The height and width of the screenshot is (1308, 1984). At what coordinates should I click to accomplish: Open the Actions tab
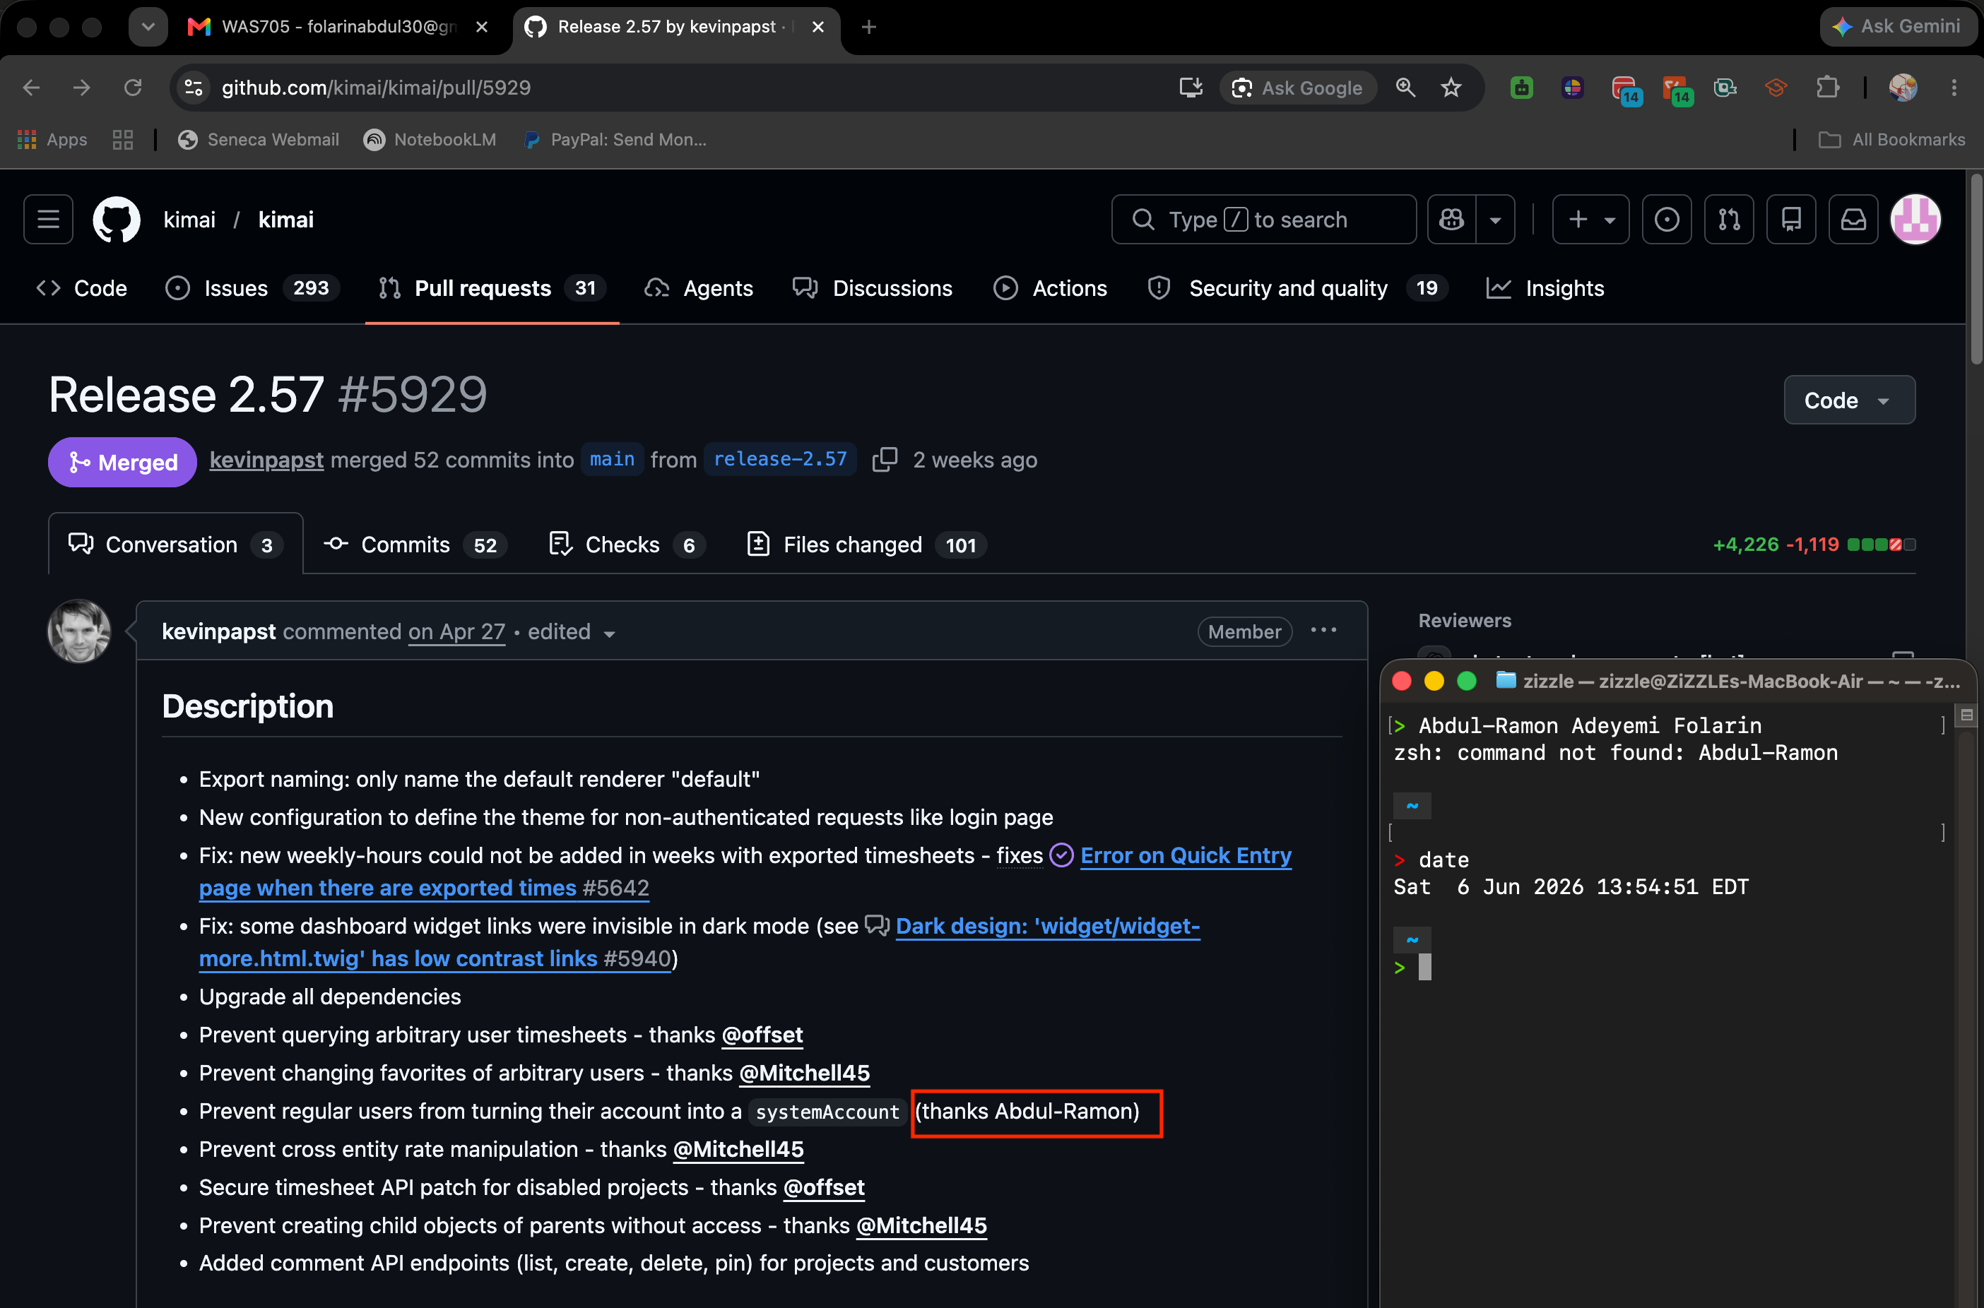coord(1051,287)
